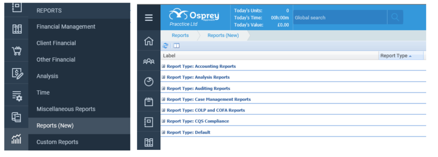Open the Clients people icon in the Osprey sidebar
438x157 pixels.
coord(148,61)
